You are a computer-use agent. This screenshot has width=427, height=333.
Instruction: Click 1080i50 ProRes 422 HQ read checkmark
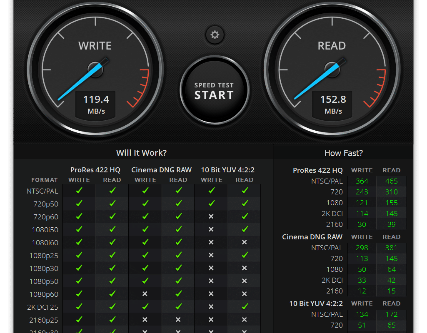pos(112,229)
